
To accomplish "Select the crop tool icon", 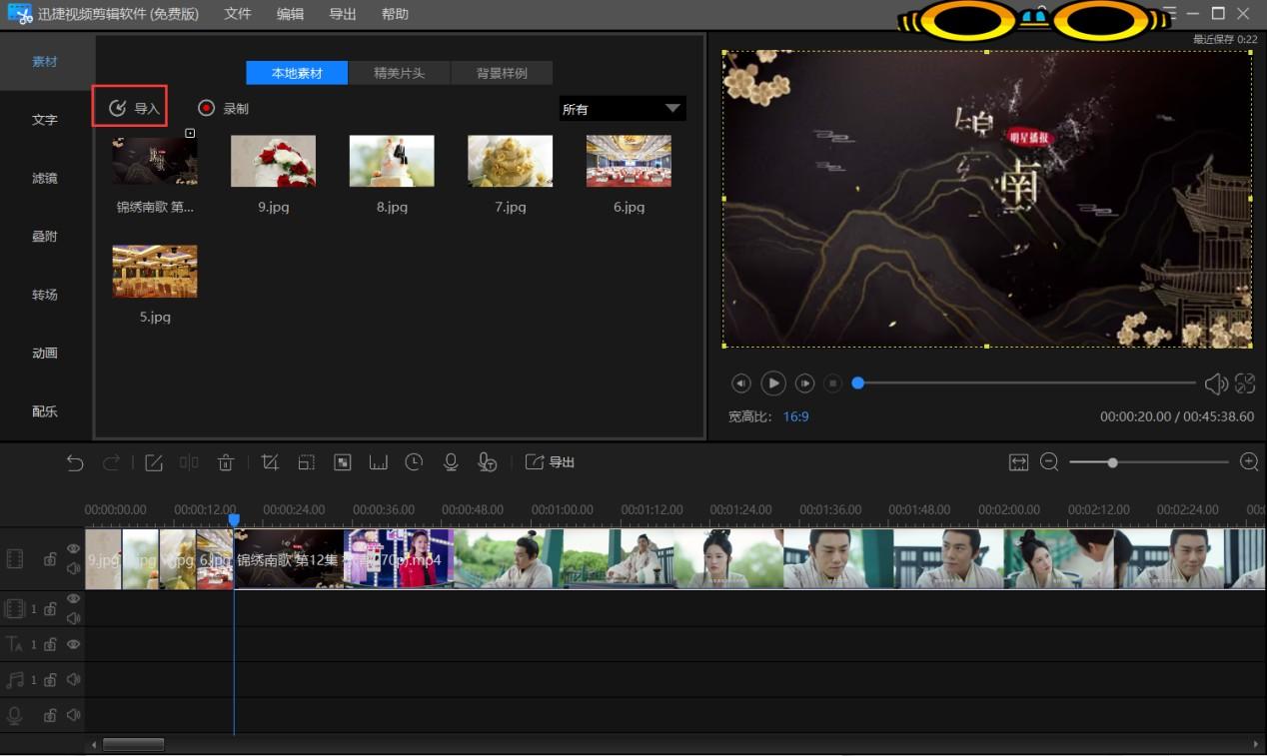I will (270, 462).
